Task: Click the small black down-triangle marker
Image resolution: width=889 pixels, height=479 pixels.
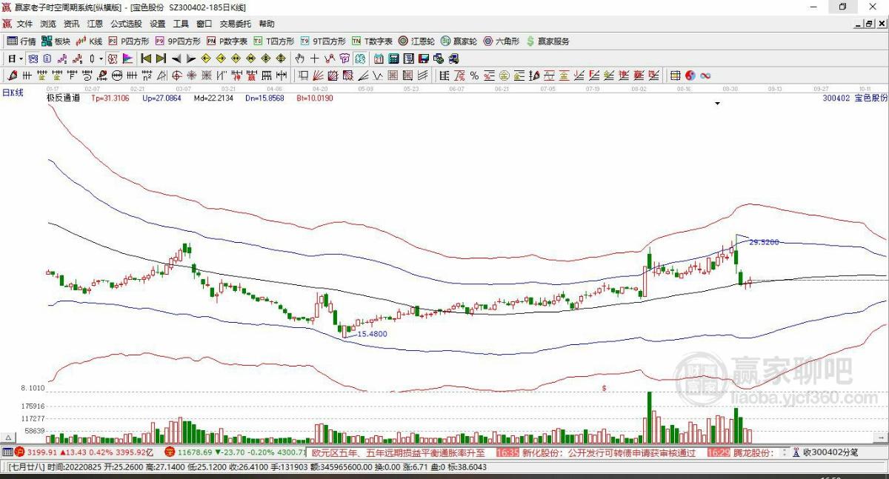Action: coord(717,104)
